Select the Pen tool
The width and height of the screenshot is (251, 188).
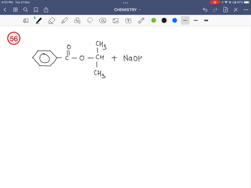(38, 20)
